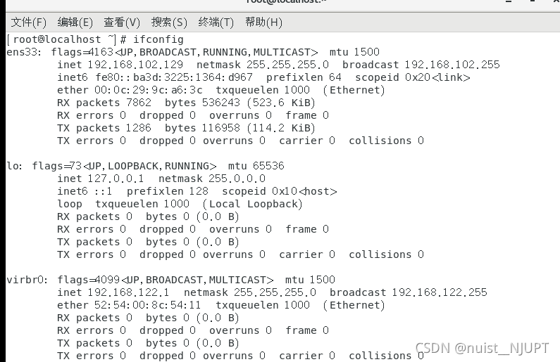Open the 帮助(H) menu
The image size is (560, 362).
(x=263, y=22)
